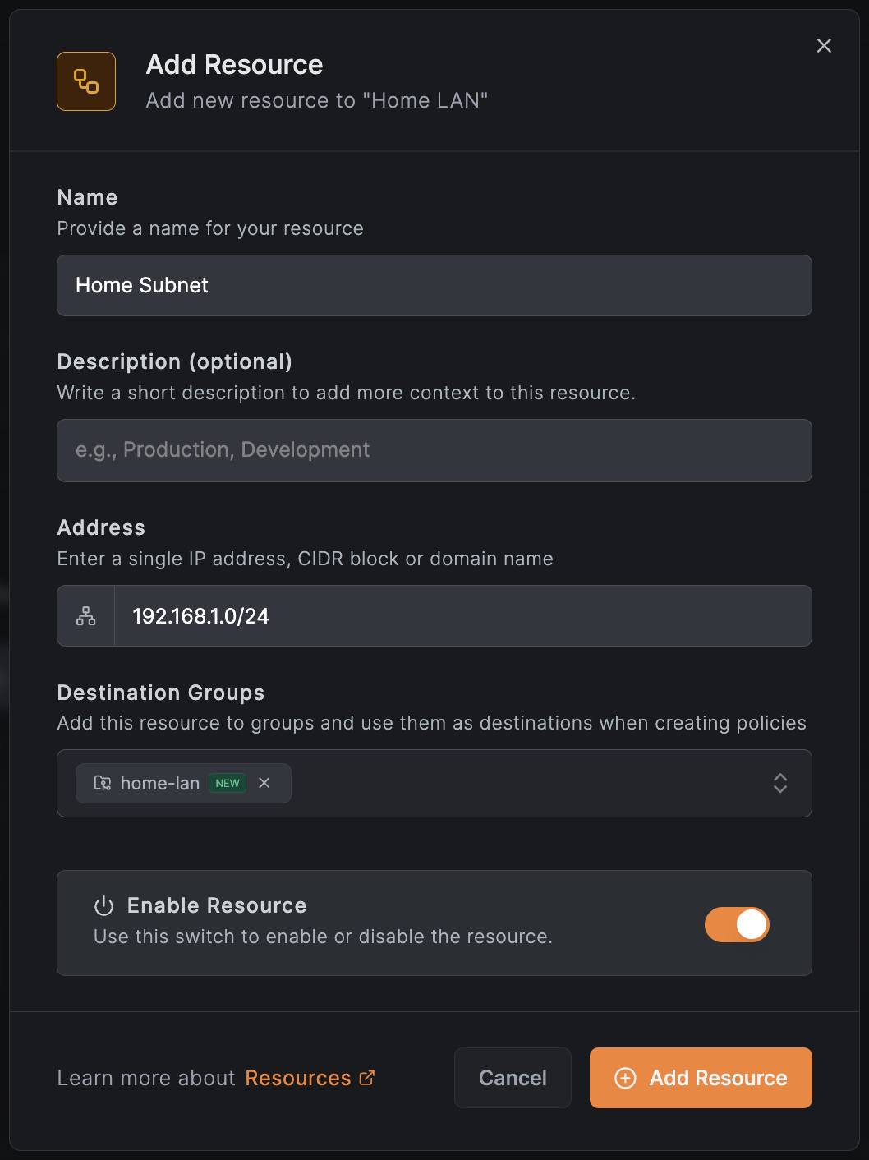Click the external-link icon beside the Resources link
The height and width of the screenshot is (1160, 869).
366,1077
